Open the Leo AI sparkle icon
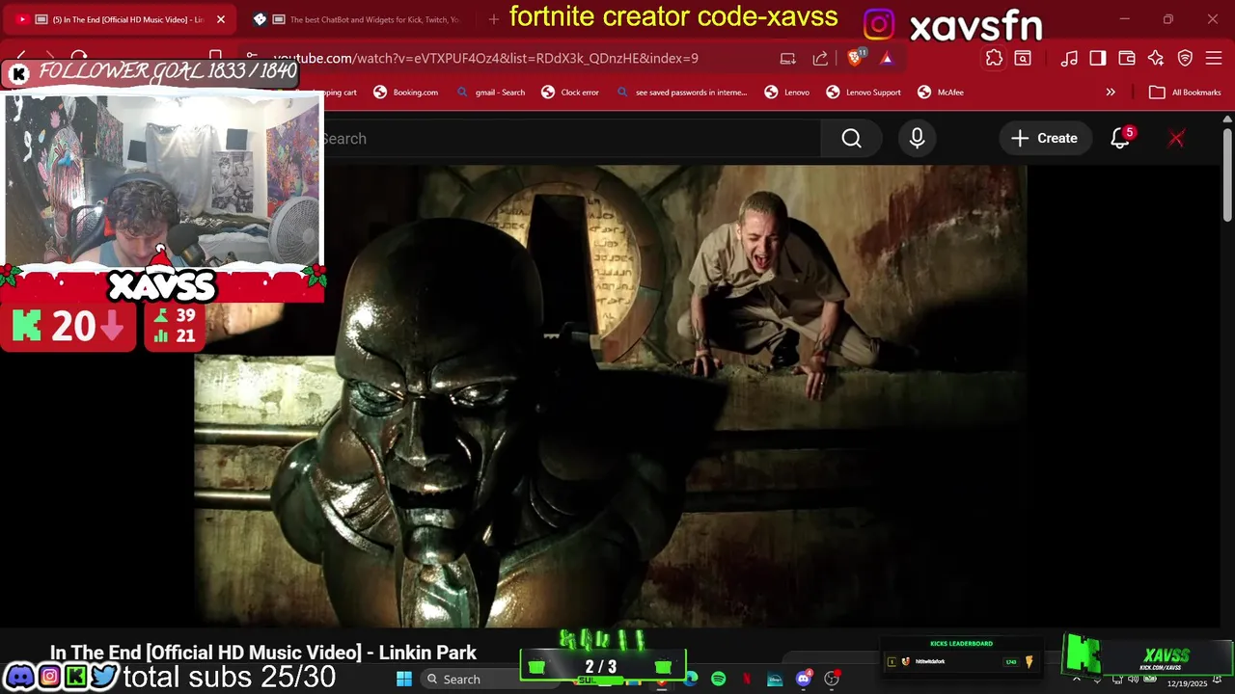 point(1156,58)
